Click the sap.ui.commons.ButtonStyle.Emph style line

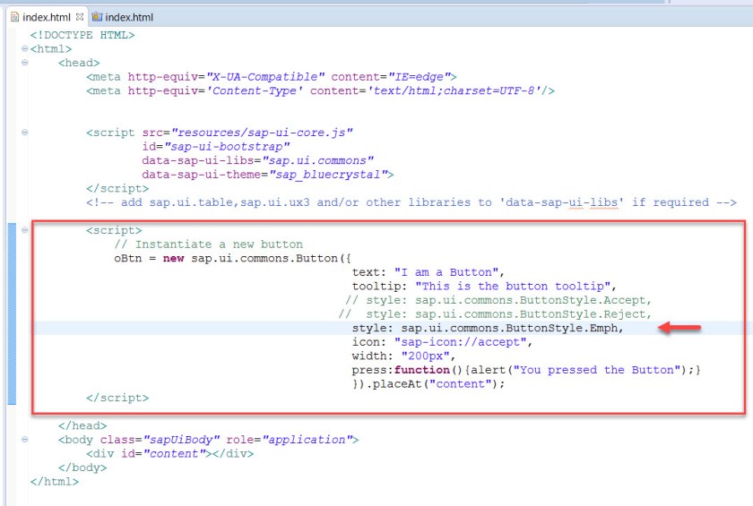488,328
